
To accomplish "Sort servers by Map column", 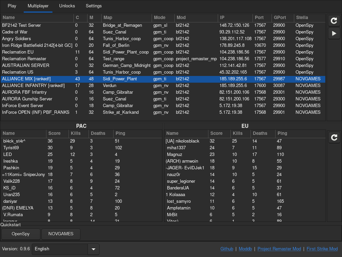I will [x=127, y=18].
